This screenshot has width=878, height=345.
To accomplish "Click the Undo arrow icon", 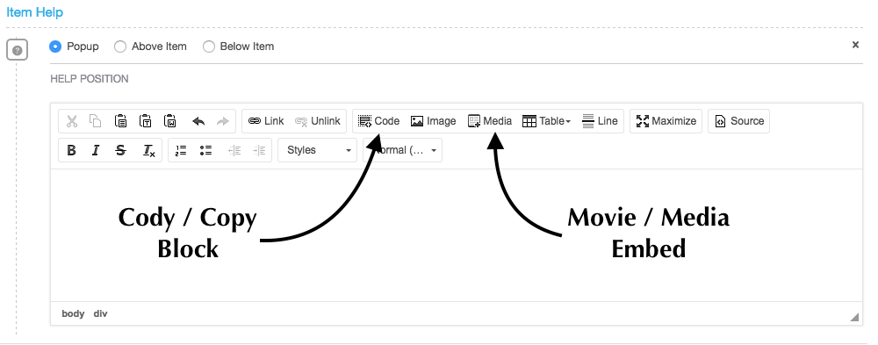I will [x=198, y=121].
